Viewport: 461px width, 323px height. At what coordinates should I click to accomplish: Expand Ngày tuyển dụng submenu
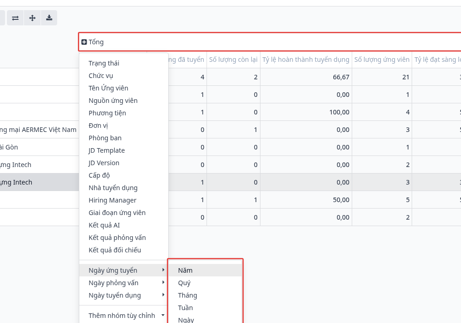(x=124, y=295)
